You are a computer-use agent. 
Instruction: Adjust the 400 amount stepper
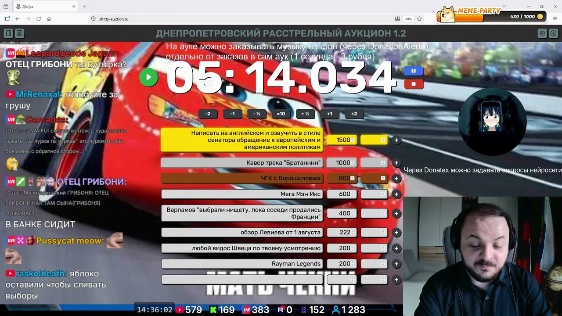(353, 213)
